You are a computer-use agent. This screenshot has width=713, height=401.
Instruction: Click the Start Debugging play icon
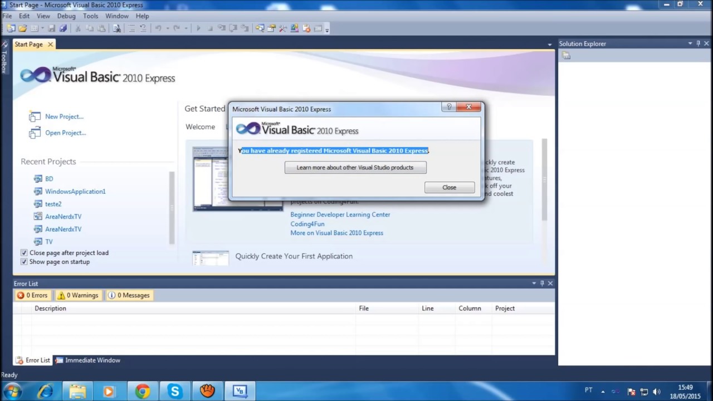tap(198, 28)
